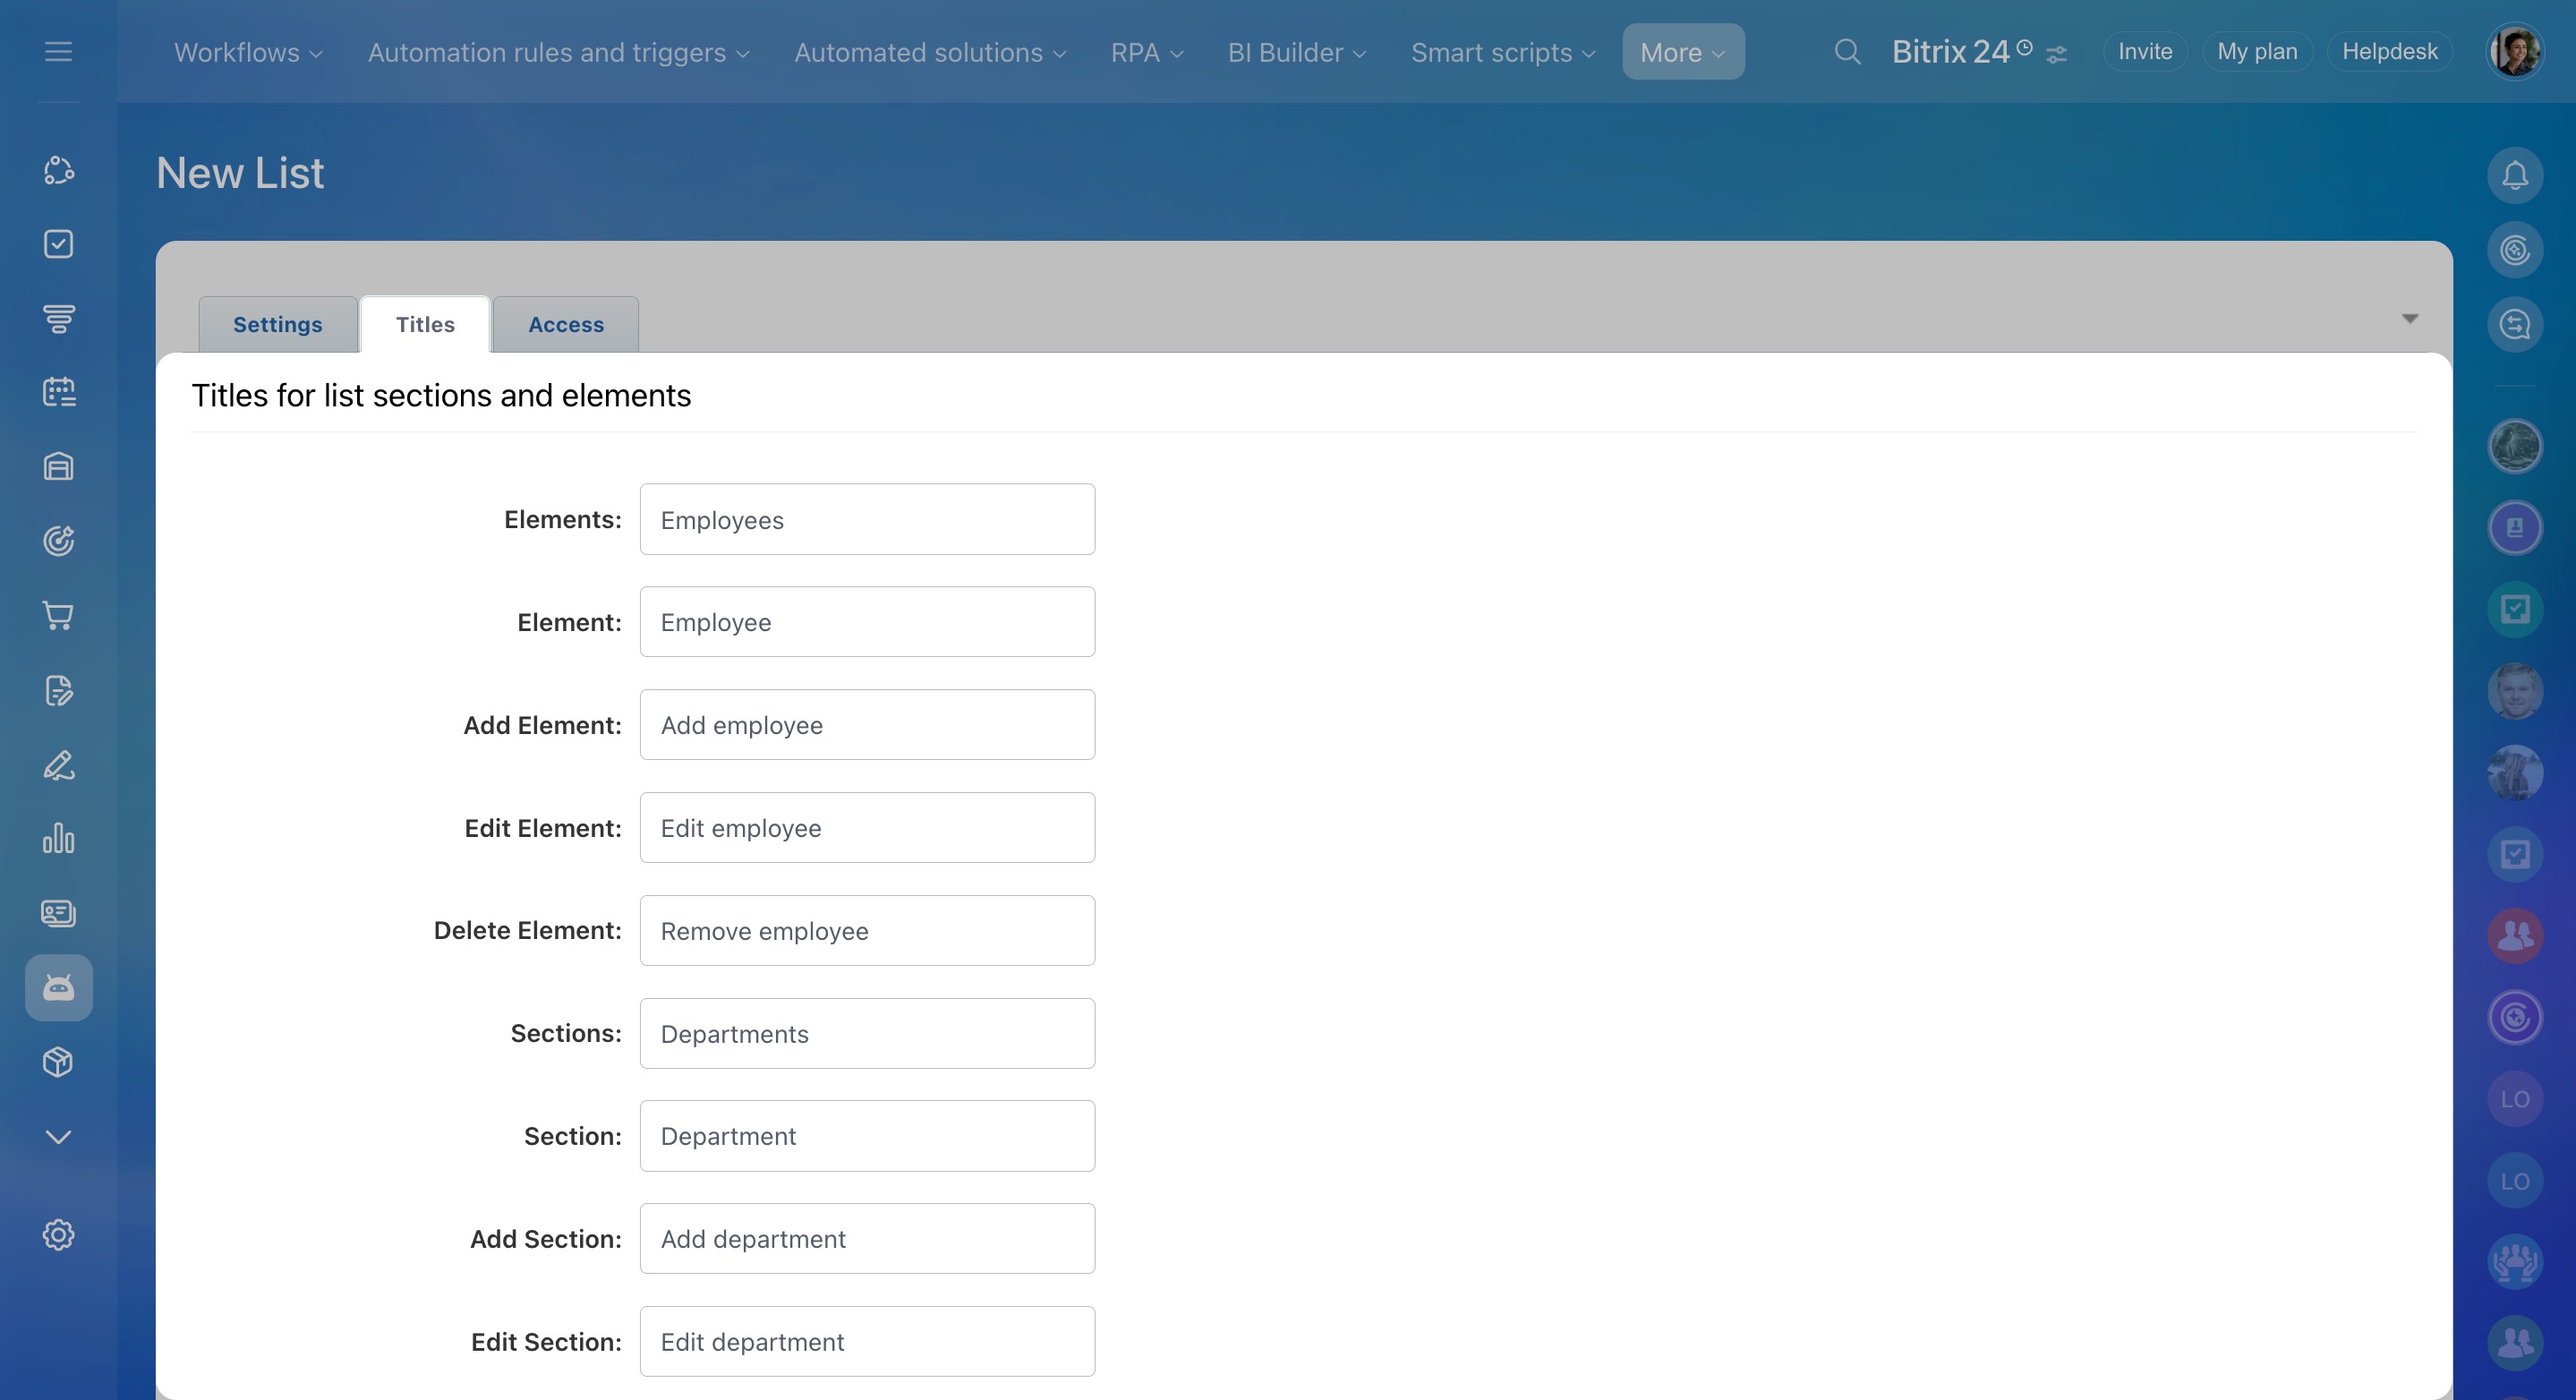Open the Calendar sidebar icon

pyautogui.click(x=58, y=392)
